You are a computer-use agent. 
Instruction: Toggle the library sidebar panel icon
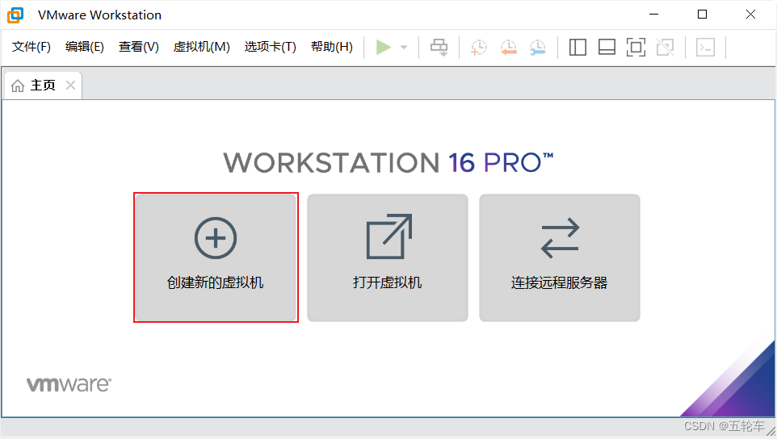point(577,48)
